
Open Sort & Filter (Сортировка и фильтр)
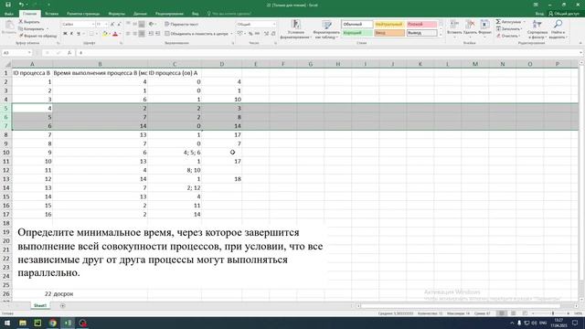click(537, 29)
